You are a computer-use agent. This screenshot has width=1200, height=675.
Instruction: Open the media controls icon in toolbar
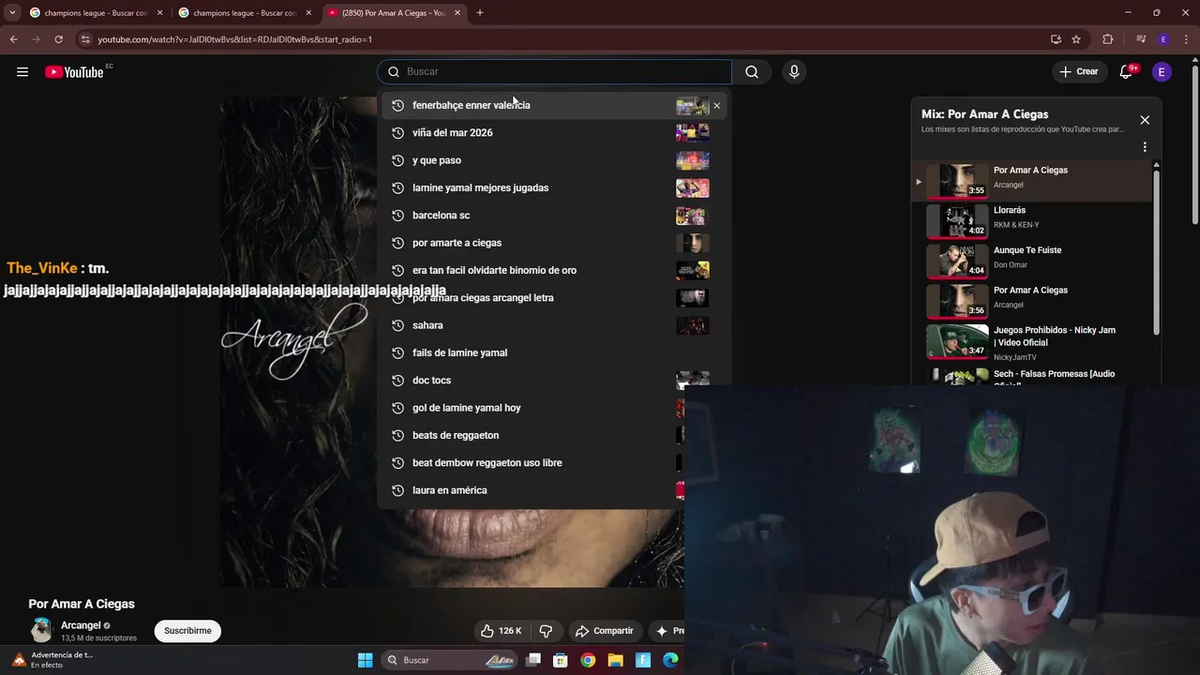(x=1141, y=39)
